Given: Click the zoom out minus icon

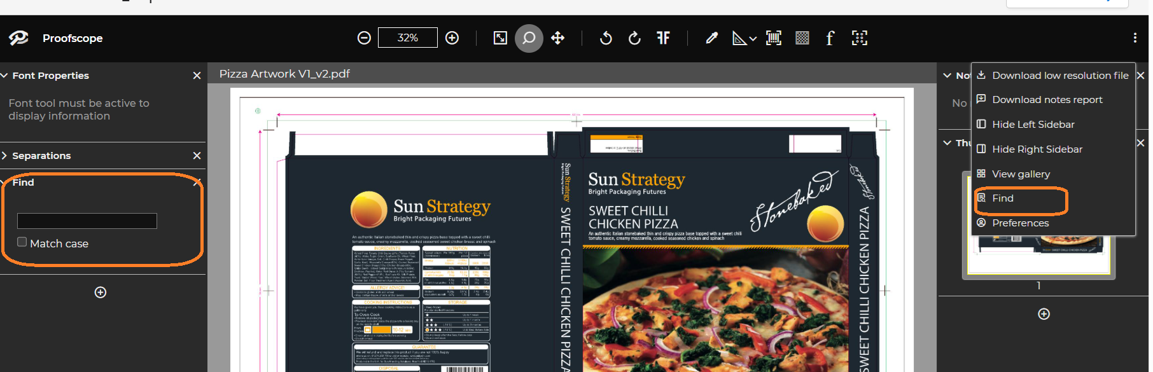Looking at the screenshot, I should (364, 38).
